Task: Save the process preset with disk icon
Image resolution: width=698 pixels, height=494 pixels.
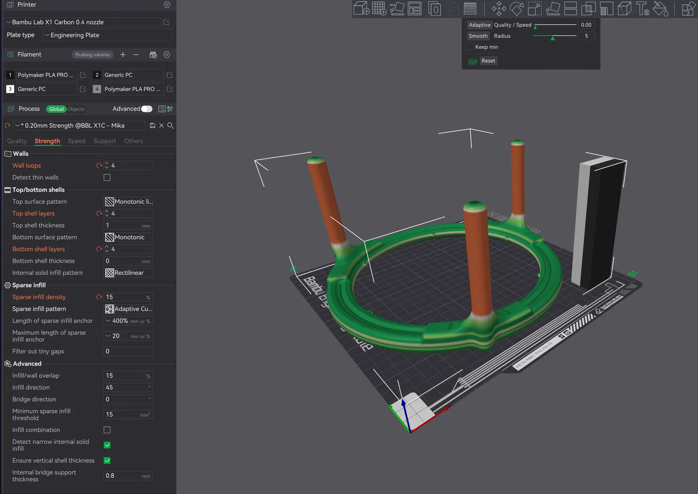Action: (152, 126)
